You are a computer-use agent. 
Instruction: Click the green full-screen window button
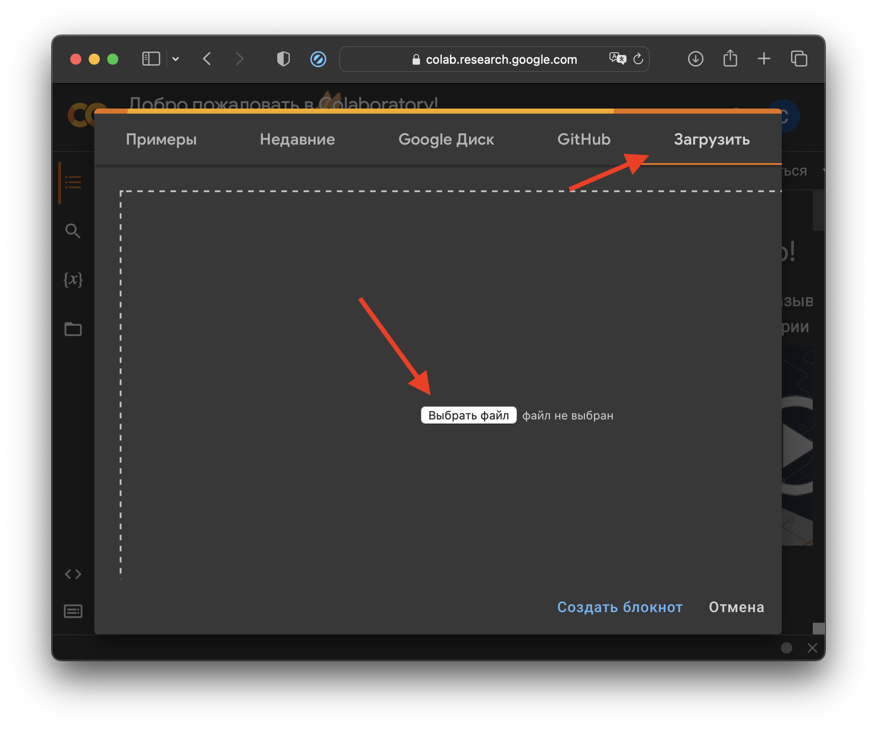coord(113,59)
